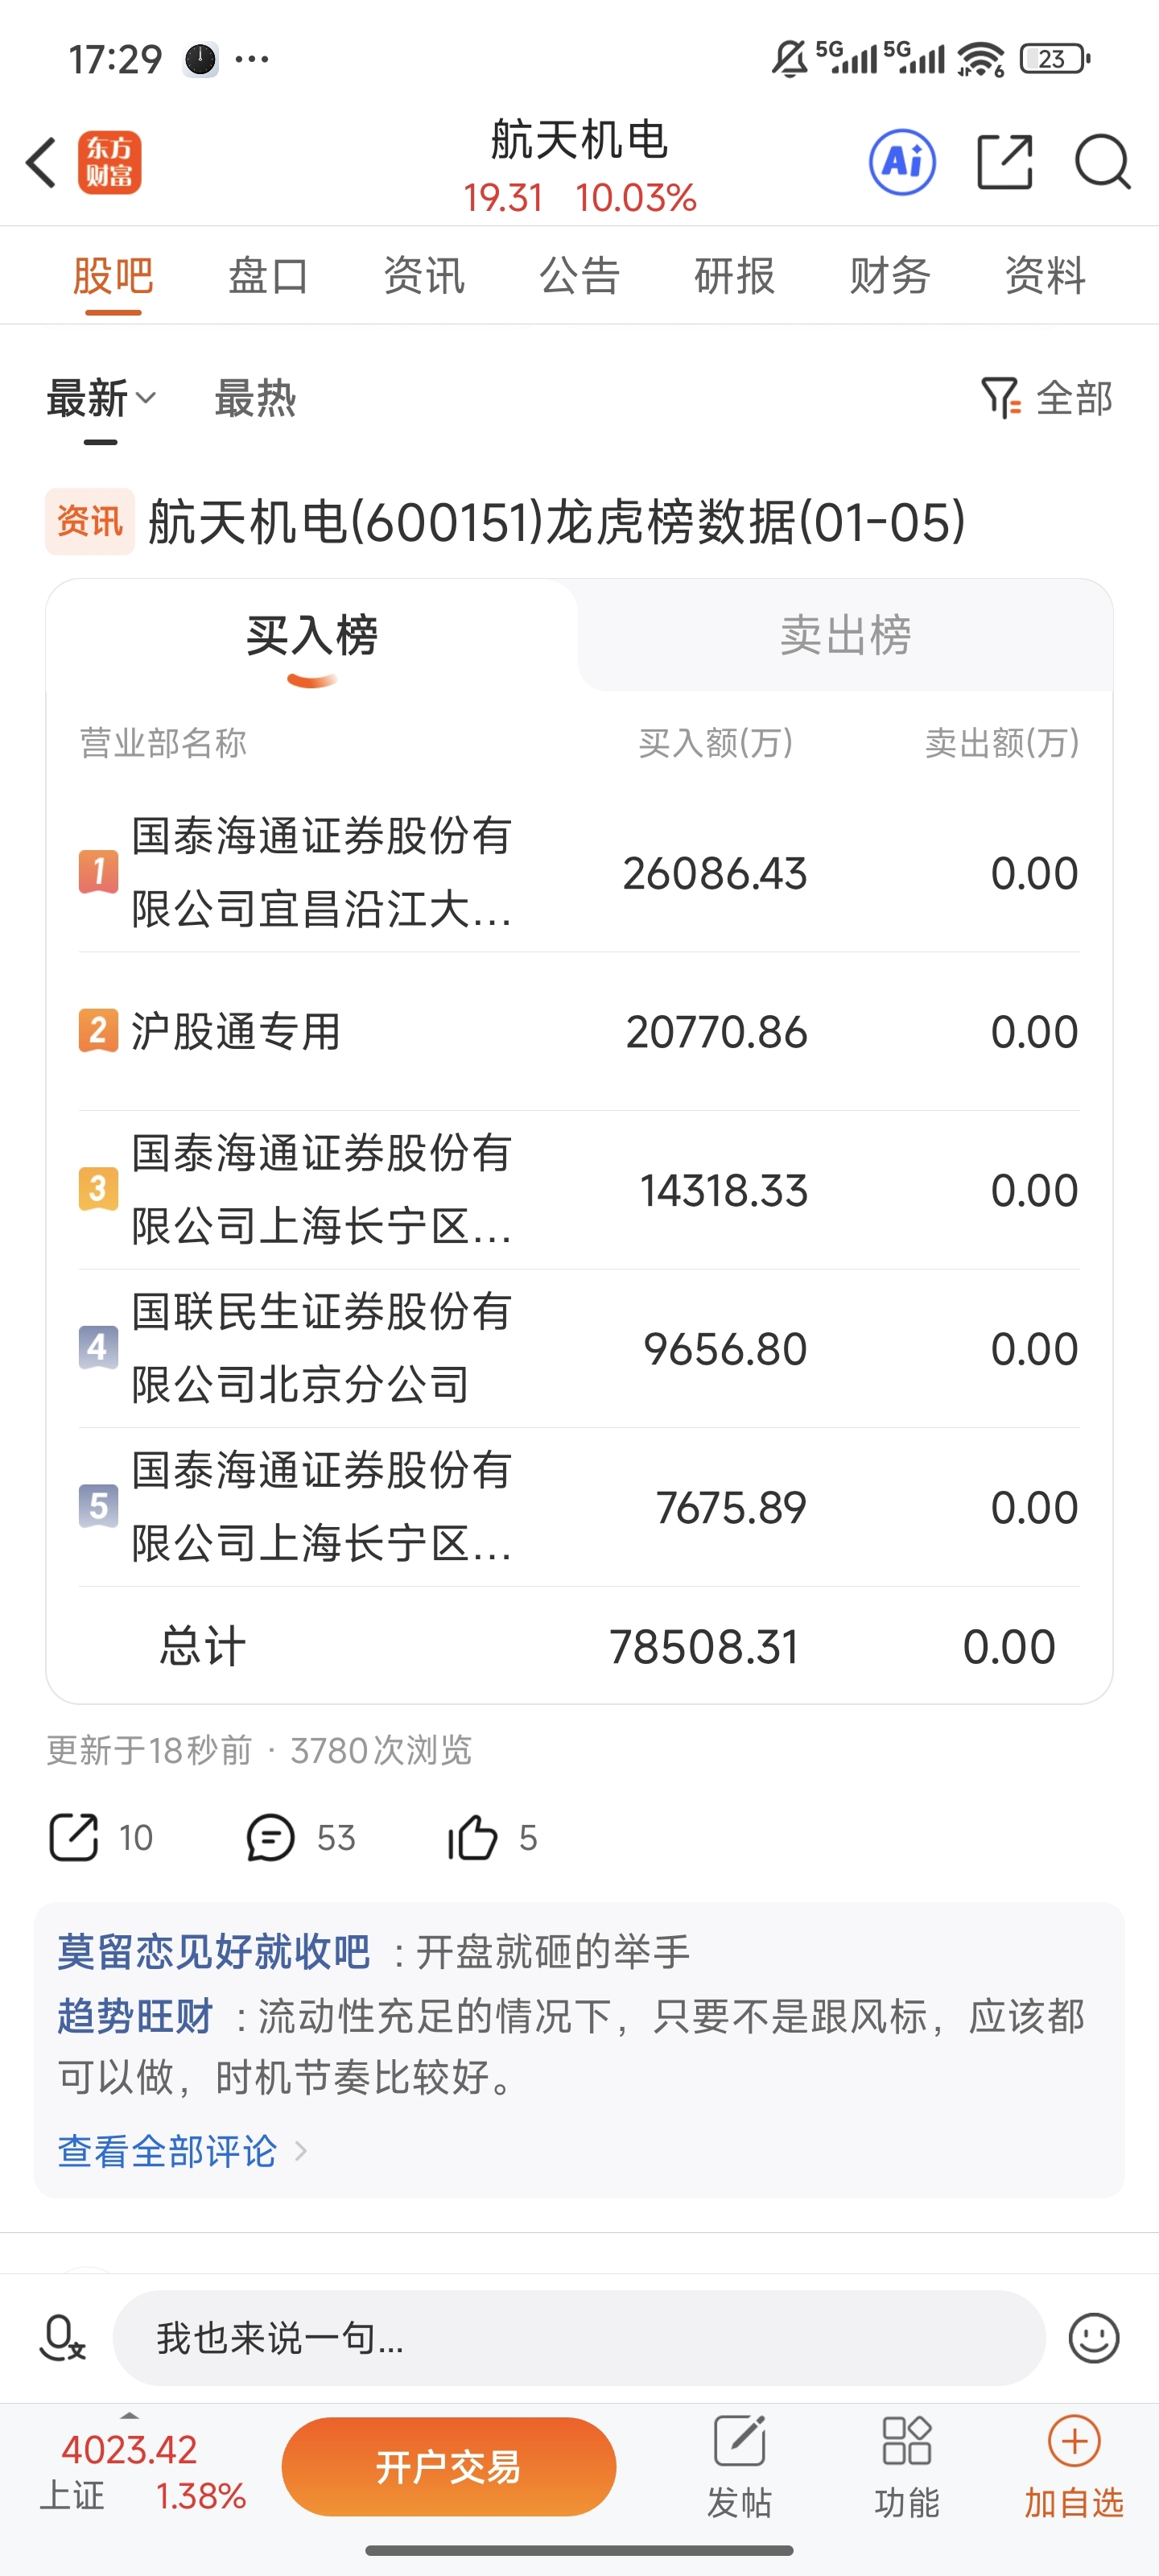
Task: Tap the 我也来说一句 comment field
Action: point(578,2338)
